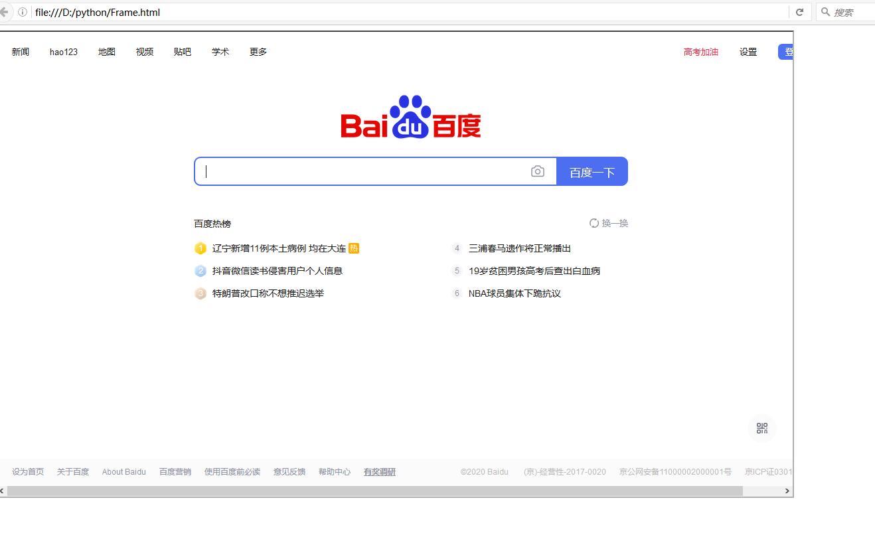
Task: Open the QR code floating button
Action: [x=762, y=428]
